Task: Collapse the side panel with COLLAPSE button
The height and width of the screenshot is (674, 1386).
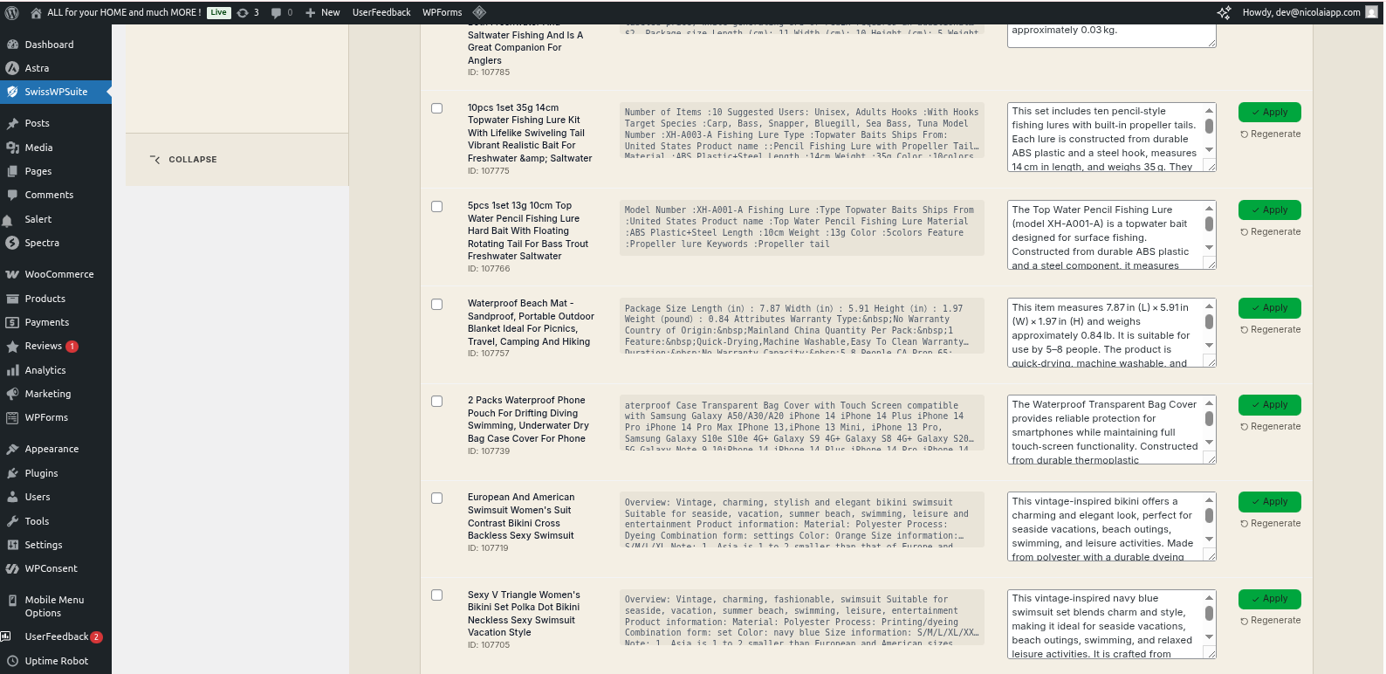Action: click(184, 160)
